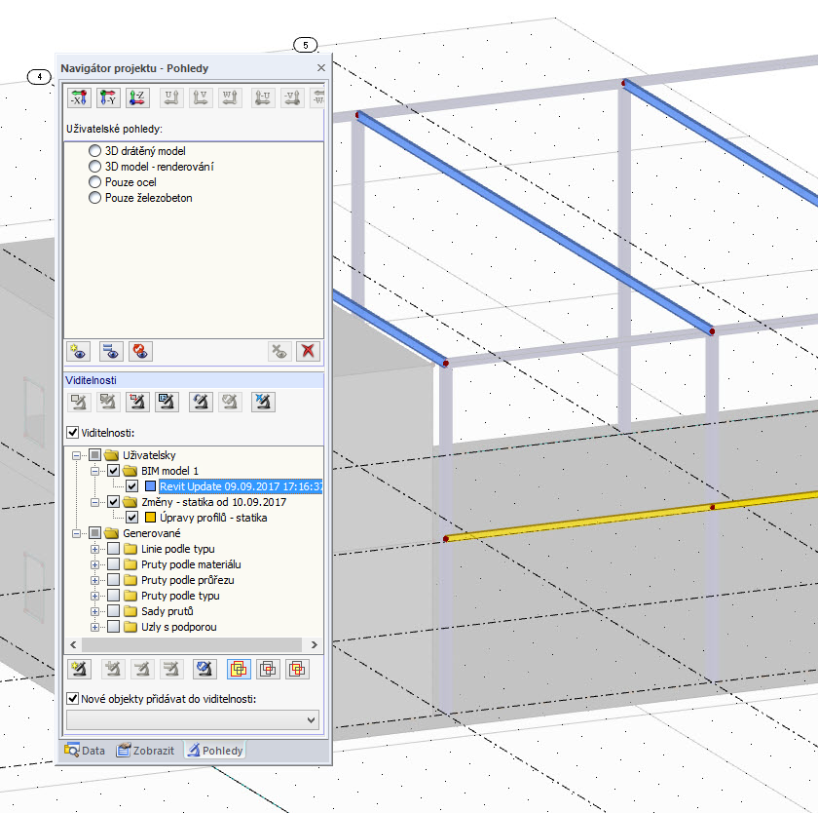Image resolution: width=818 pixels, height=813 pixels.
Task: Create a new user view (eye with star)
Action: (x=79, y=351)
